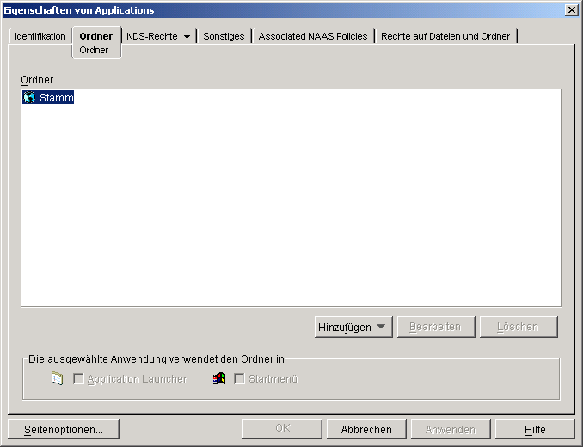Open Rechte auf Dateien und Ordner tab

coord(445,36)
